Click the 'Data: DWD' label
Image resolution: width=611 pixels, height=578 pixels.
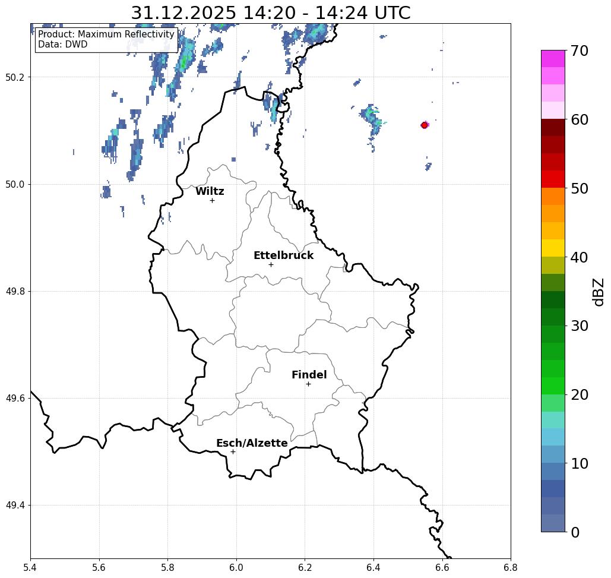point(63,45)
